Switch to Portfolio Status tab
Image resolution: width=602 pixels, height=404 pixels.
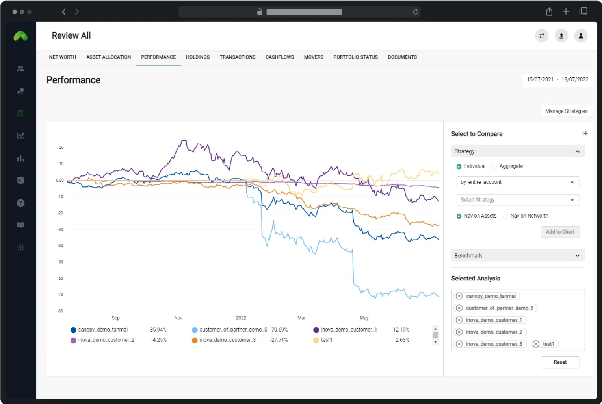click(356, 57)
